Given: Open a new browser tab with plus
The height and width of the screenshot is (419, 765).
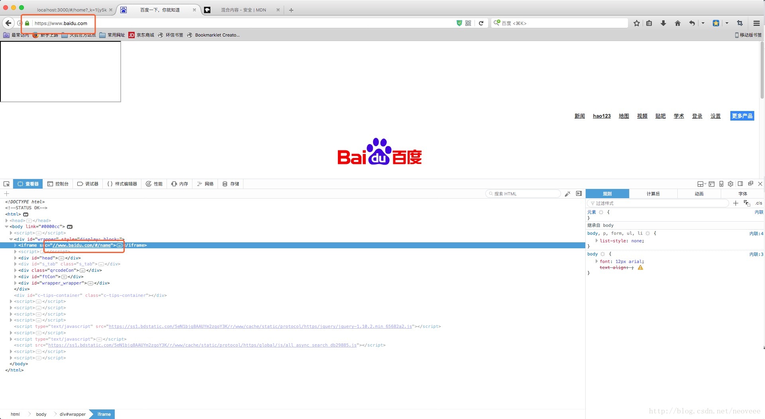Looking at the screenshot, I should (x=291, y=10).
